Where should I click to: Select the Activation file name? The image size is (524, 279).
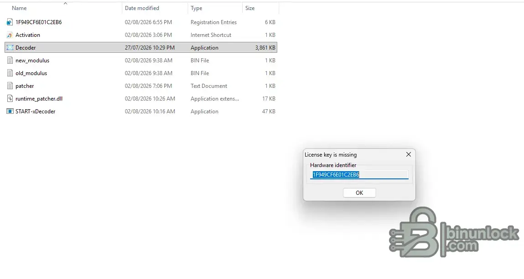pyautogui.click(x=28, y=35)
